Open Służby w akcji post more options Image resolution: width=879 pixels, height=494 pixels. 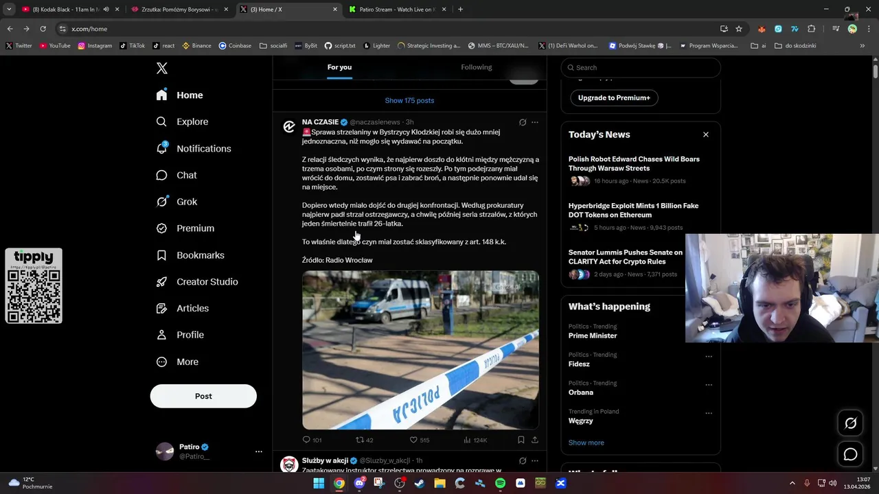point(535,460)
